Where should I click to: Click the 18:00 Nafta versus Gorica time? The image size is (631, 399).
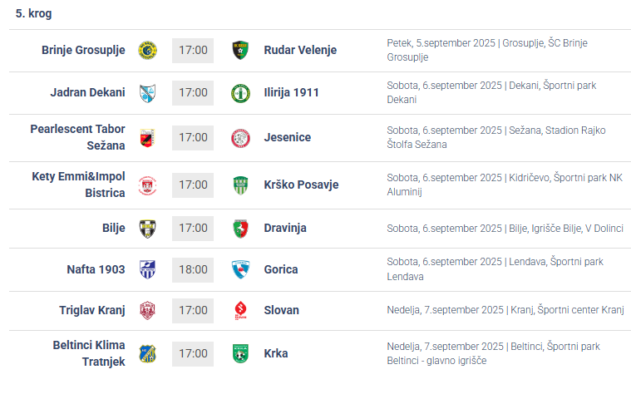point(193,269)
